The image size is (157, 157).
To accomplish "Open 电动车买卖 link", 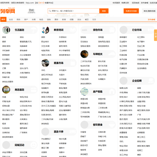I will (x=85, y=66).
